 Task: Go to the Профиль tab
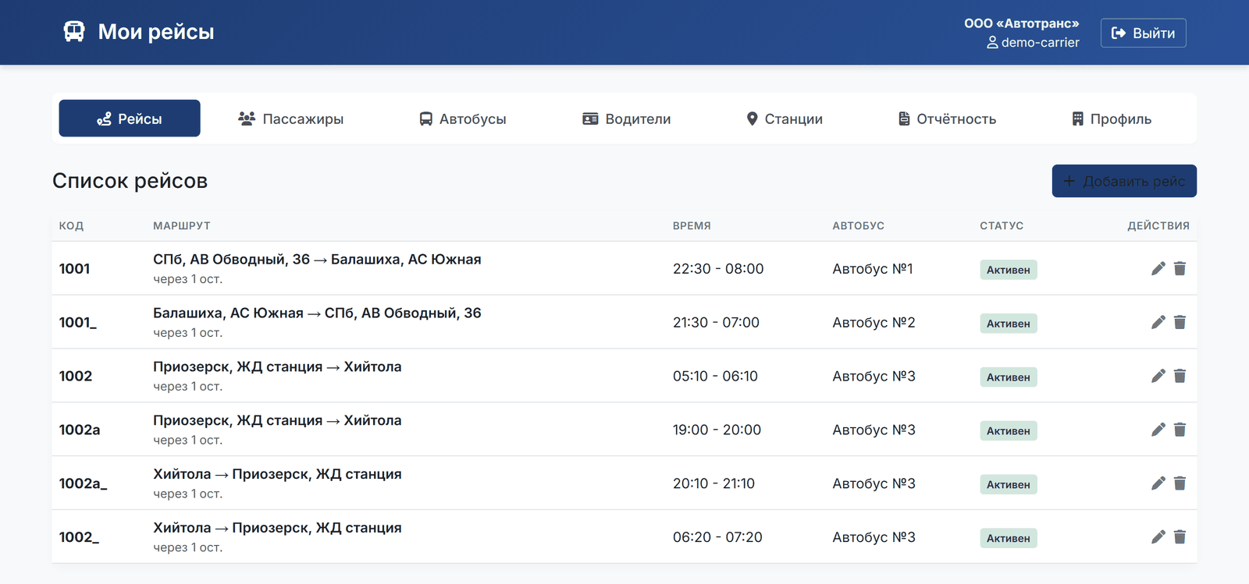pyautogui.click(x=1112, y=119)
